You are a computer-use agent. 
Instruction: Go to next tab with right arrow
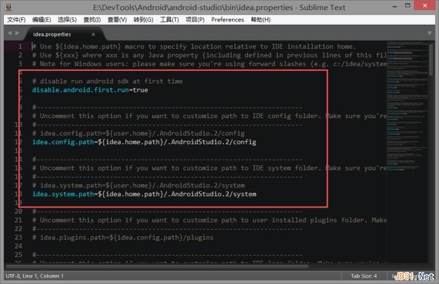pyautogui.click(x=17, y=33)
